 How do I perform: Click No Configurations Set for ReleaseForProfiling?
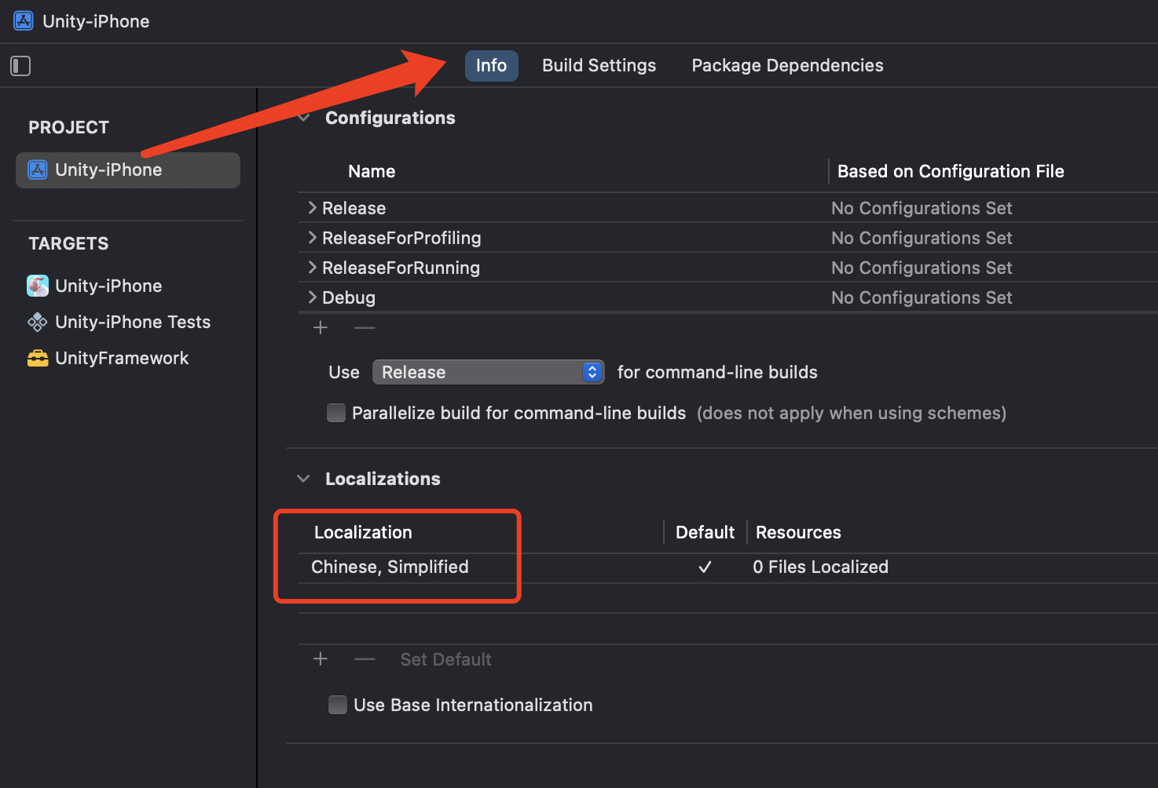pyautogui.click(x=922, y=238)
